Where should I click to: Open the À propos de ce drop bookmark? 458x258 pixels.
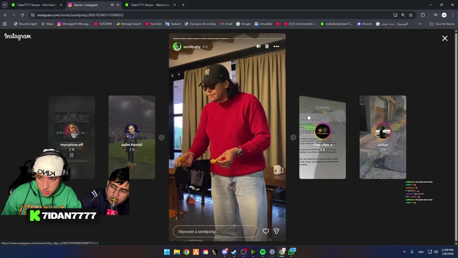point(200,24)
